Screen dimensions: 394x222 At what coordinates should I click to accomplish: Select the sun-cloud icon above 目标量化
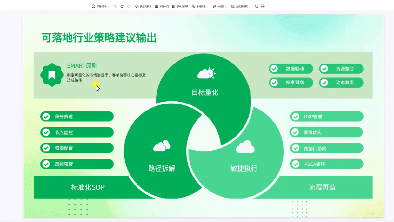pos(206,73)
